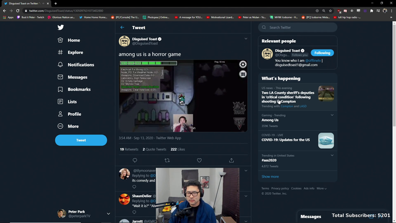Expand the More footer dropdown
The width and height of the screenshot is (396, 223).
[322, 188]
